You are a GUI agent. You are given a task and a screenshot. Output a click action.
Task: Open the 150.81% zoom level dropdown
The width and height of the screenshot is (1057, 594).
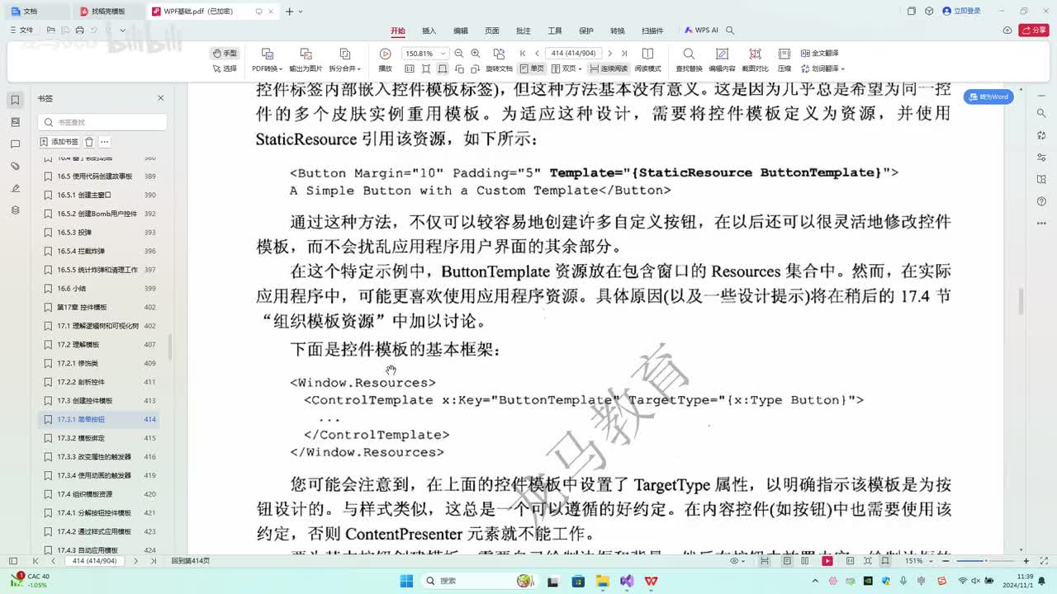(424, 54)
